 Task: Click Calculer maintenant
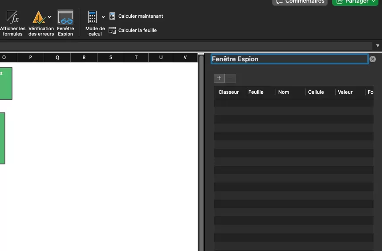pos(136,16)
